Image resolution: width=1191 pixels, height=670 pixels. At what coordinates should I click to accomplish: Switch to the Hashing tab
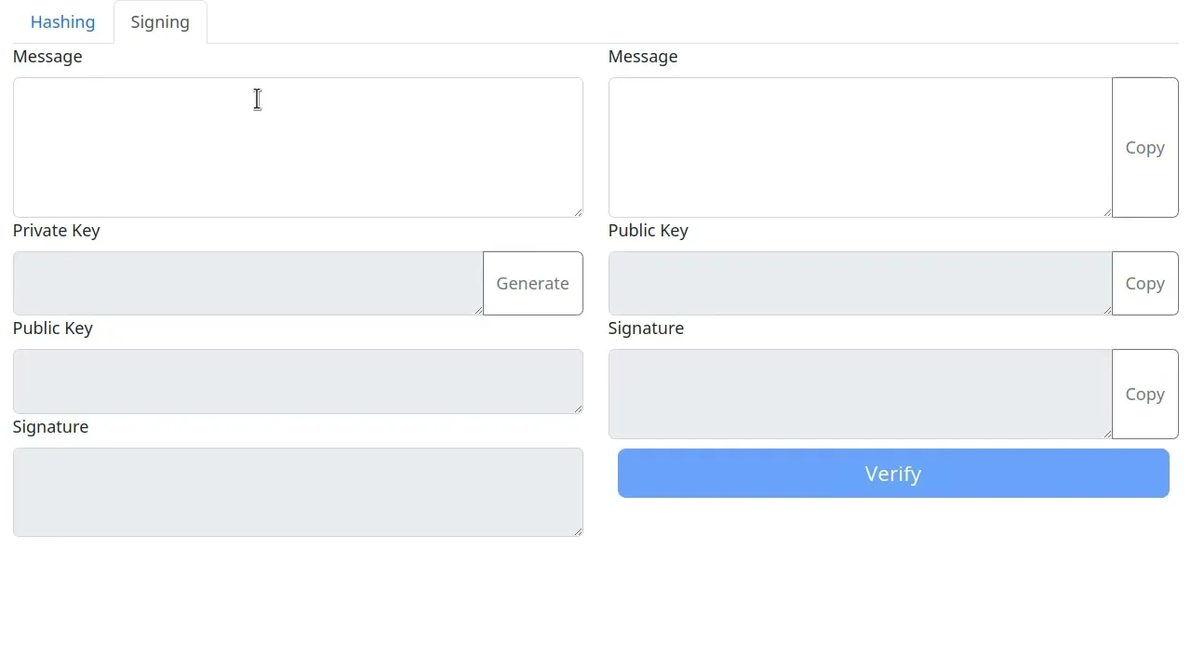[x=62, y=21]
